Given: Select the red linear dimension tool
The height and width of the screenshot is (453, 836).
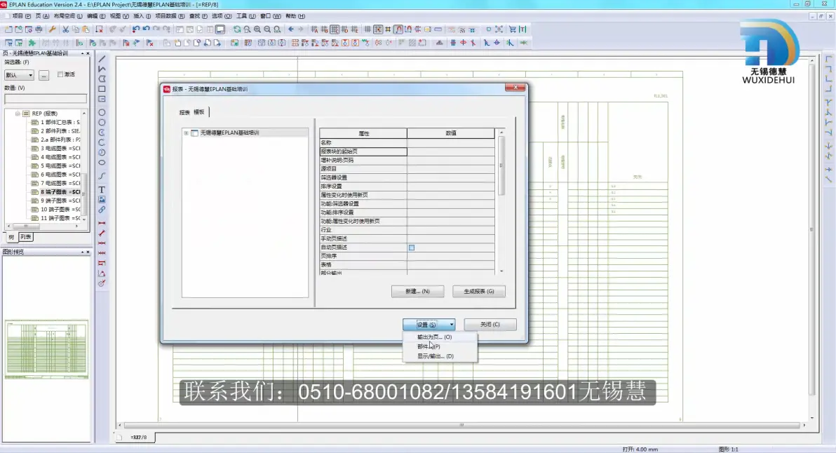Looking at the screenshot, I should click(x=102, y=223).
